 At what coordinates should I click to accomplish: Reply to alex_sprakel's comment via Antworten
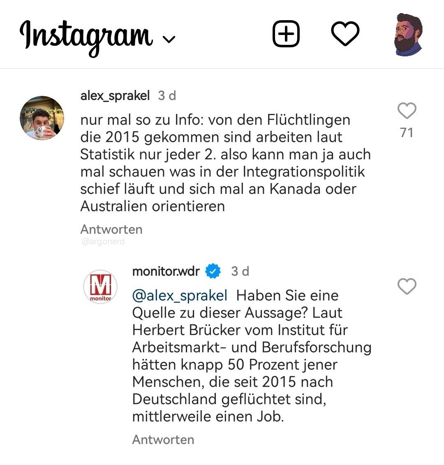(x=111, y=229)
